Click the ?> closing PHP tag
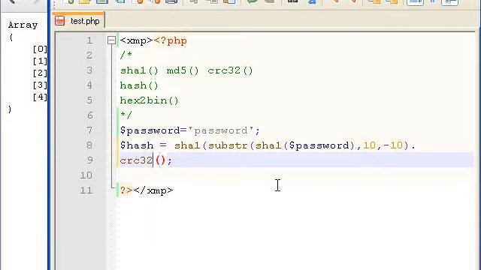 click(126, 190)
